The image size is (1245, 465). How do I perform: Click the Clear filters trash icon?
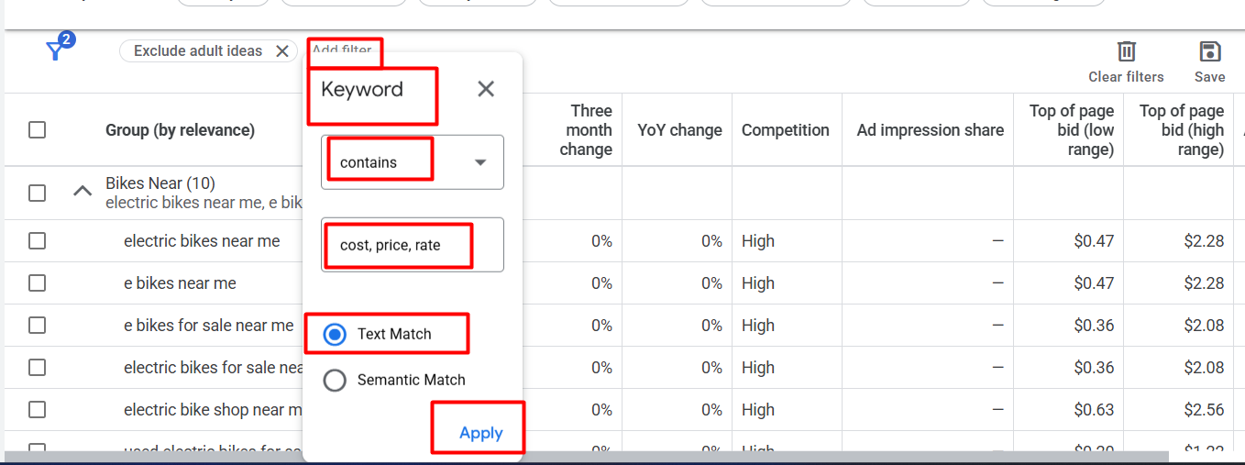1126,51
